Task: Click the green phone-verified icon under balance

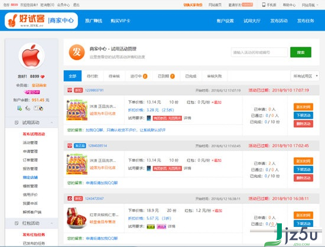Action: coord(19,108)
